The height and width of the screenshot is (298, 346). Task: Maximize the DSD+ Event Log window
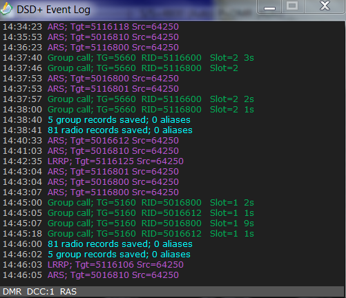tap(292, 6)
